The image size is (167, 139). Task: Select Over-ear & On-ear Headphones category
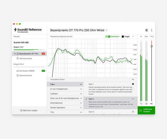tap(65, 98)
